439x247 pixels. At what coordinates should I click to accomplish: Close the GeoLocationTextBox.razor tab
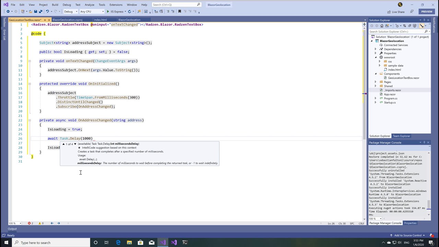49,20
